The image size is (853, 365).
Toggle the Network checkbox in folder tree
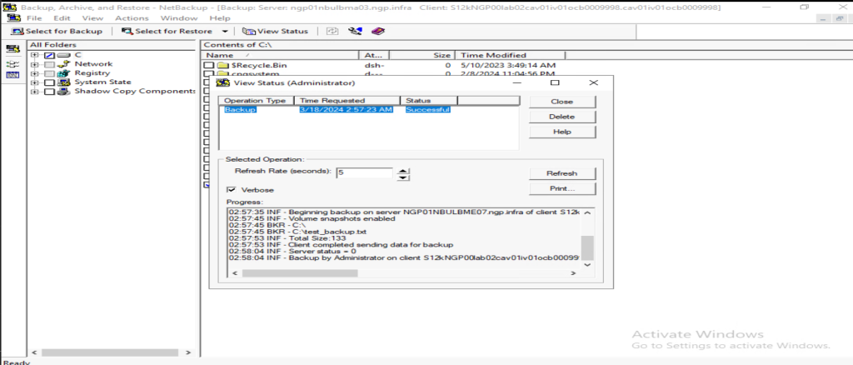[49, 64]
